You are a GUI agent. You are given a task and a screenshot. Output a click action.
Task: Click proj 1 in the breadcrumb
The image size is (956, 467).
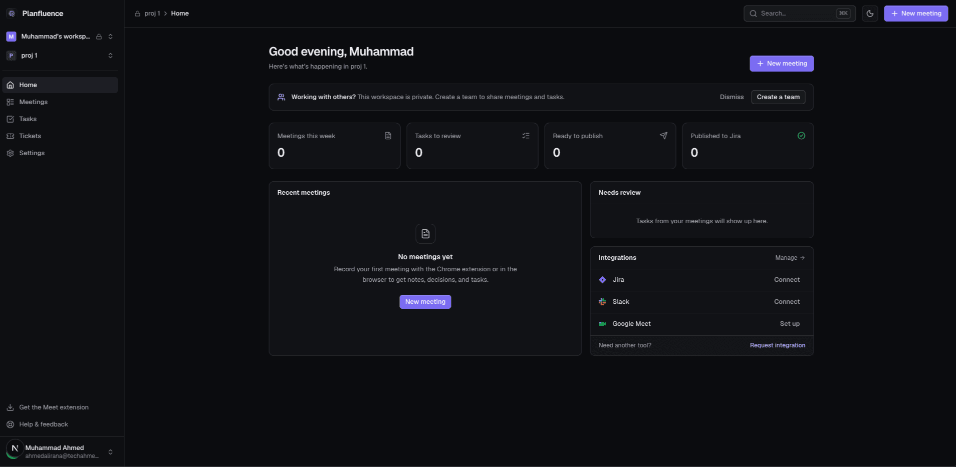pyautogui.click(x=152, y=14)
